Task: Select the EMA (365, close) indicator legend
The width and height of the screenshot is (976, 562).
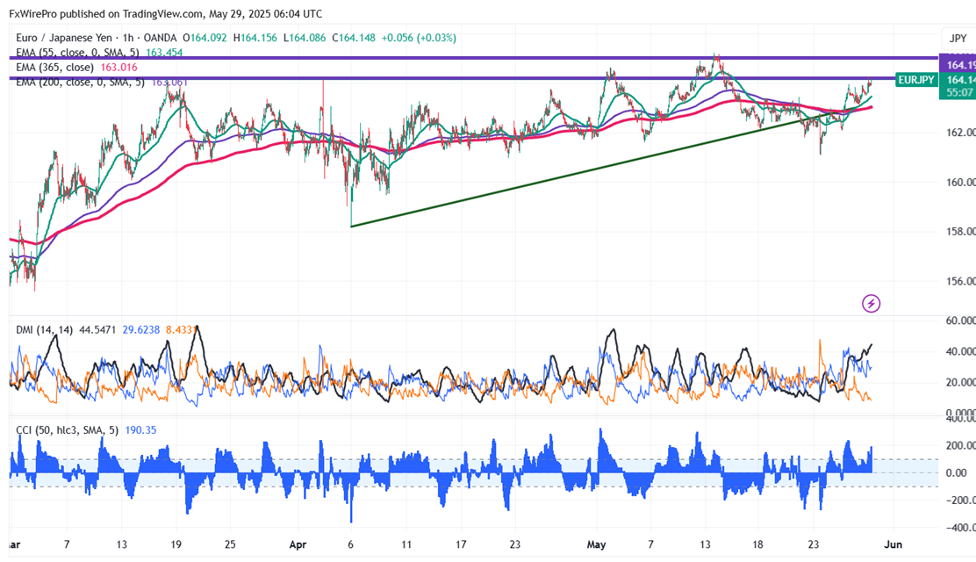Action: pos(54,68)
